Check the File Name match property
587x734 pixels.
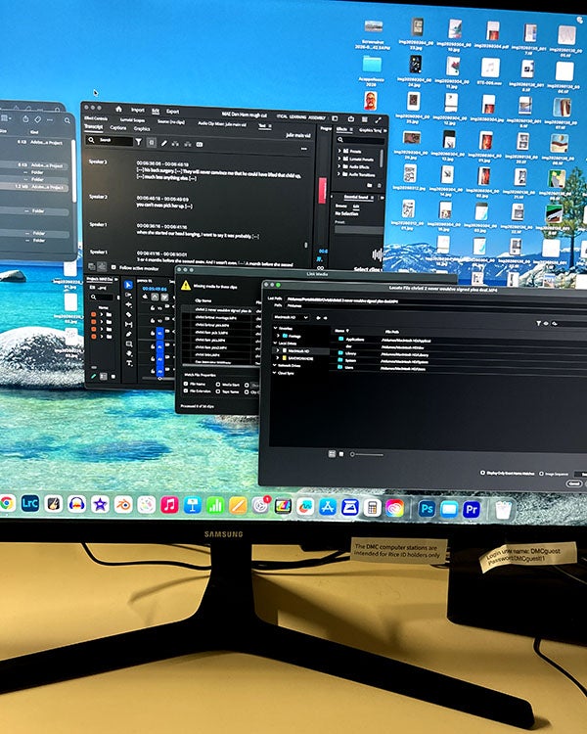coord(186,384)
